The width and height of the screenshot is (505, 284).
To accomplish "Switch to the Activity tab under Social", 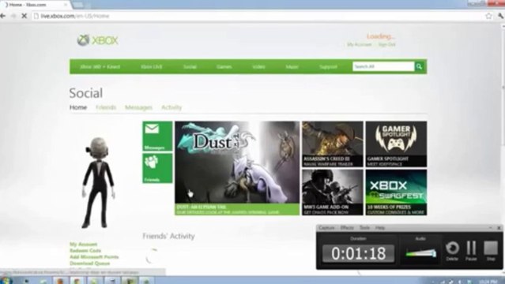I will tap(171, 107).
